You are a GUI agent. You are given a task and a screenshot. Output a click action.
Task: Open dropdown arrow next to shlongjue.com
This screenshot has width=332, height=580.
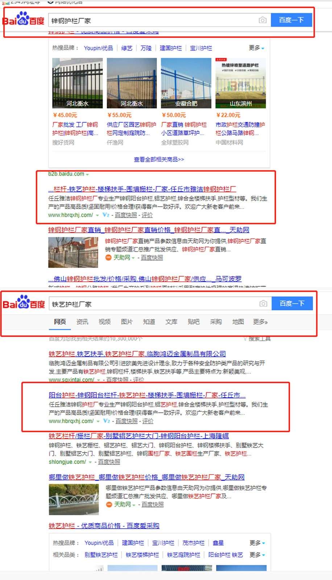tap(90, 462)
